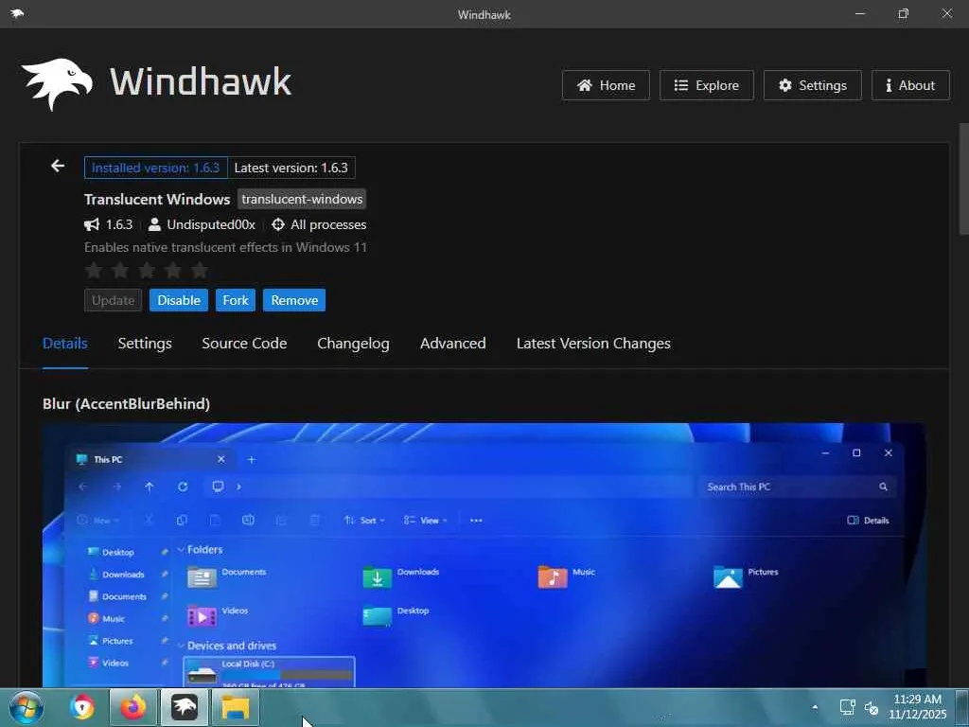
Task: Click the page vertical scrollbar
Action: [963, 179]
